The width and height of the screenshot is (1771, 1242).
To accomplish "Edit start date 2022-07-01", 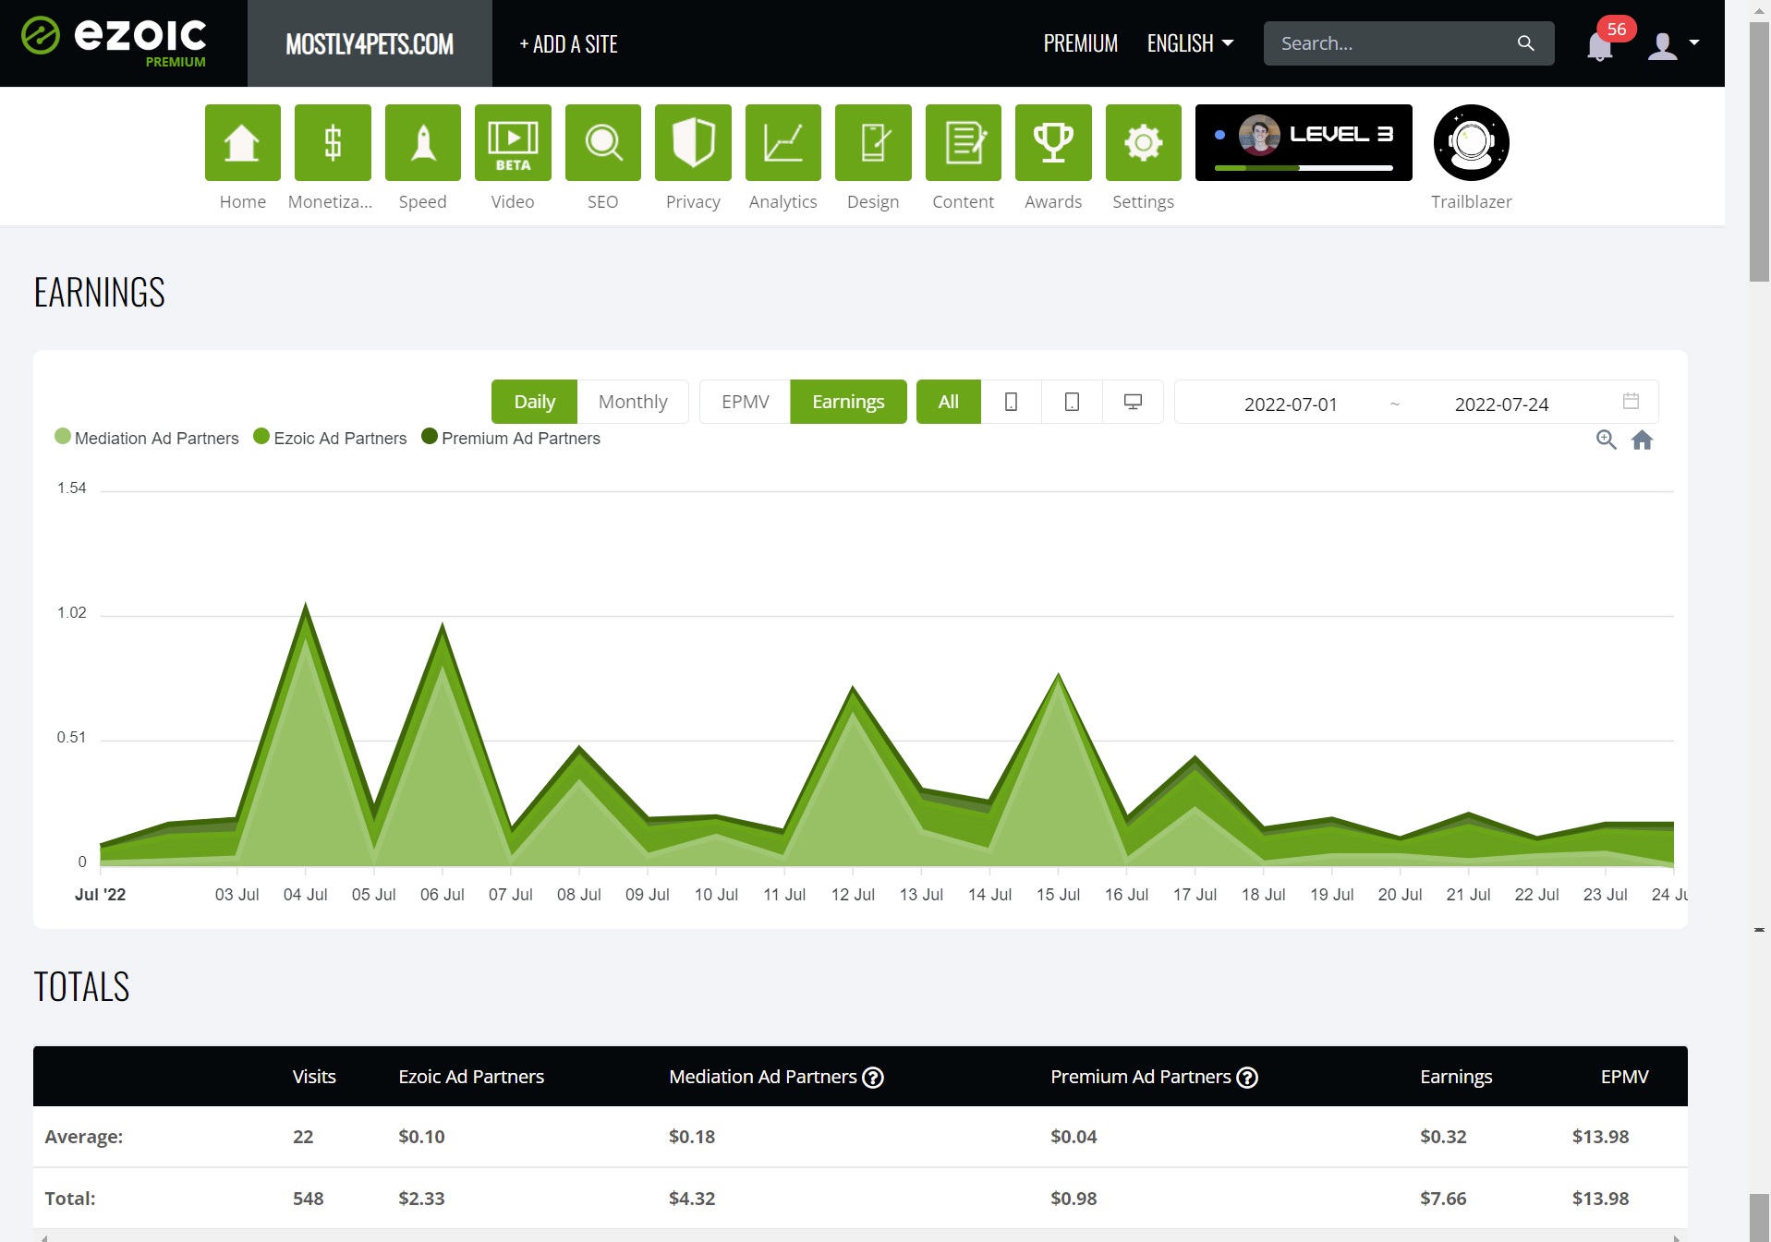I will (x=1291, y=404).
